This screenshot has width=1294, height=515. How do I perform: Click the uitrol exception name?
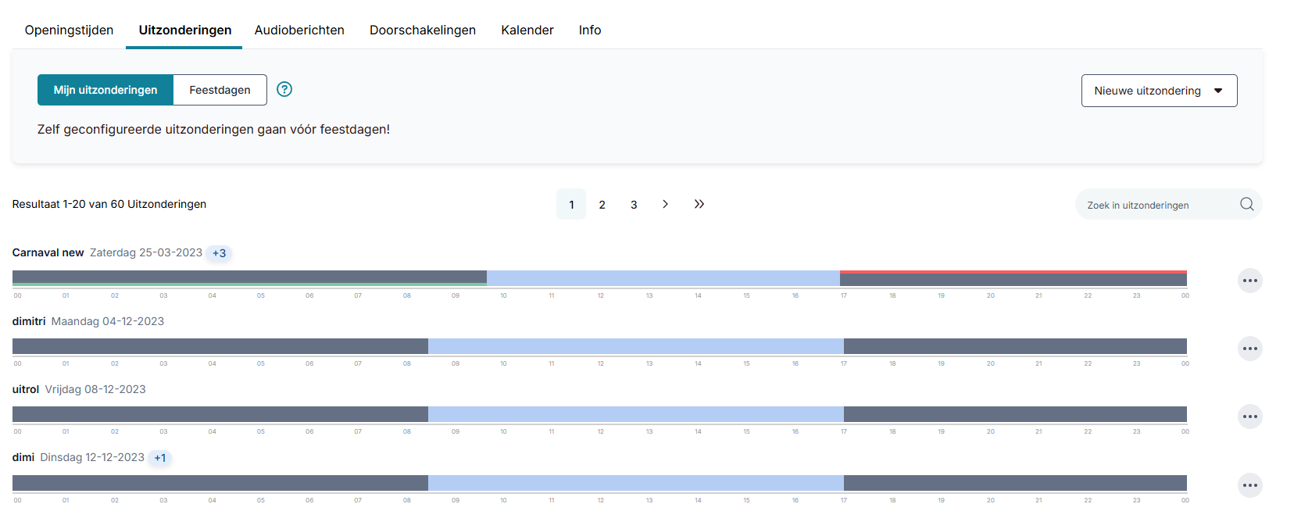(x=26, y=389)
